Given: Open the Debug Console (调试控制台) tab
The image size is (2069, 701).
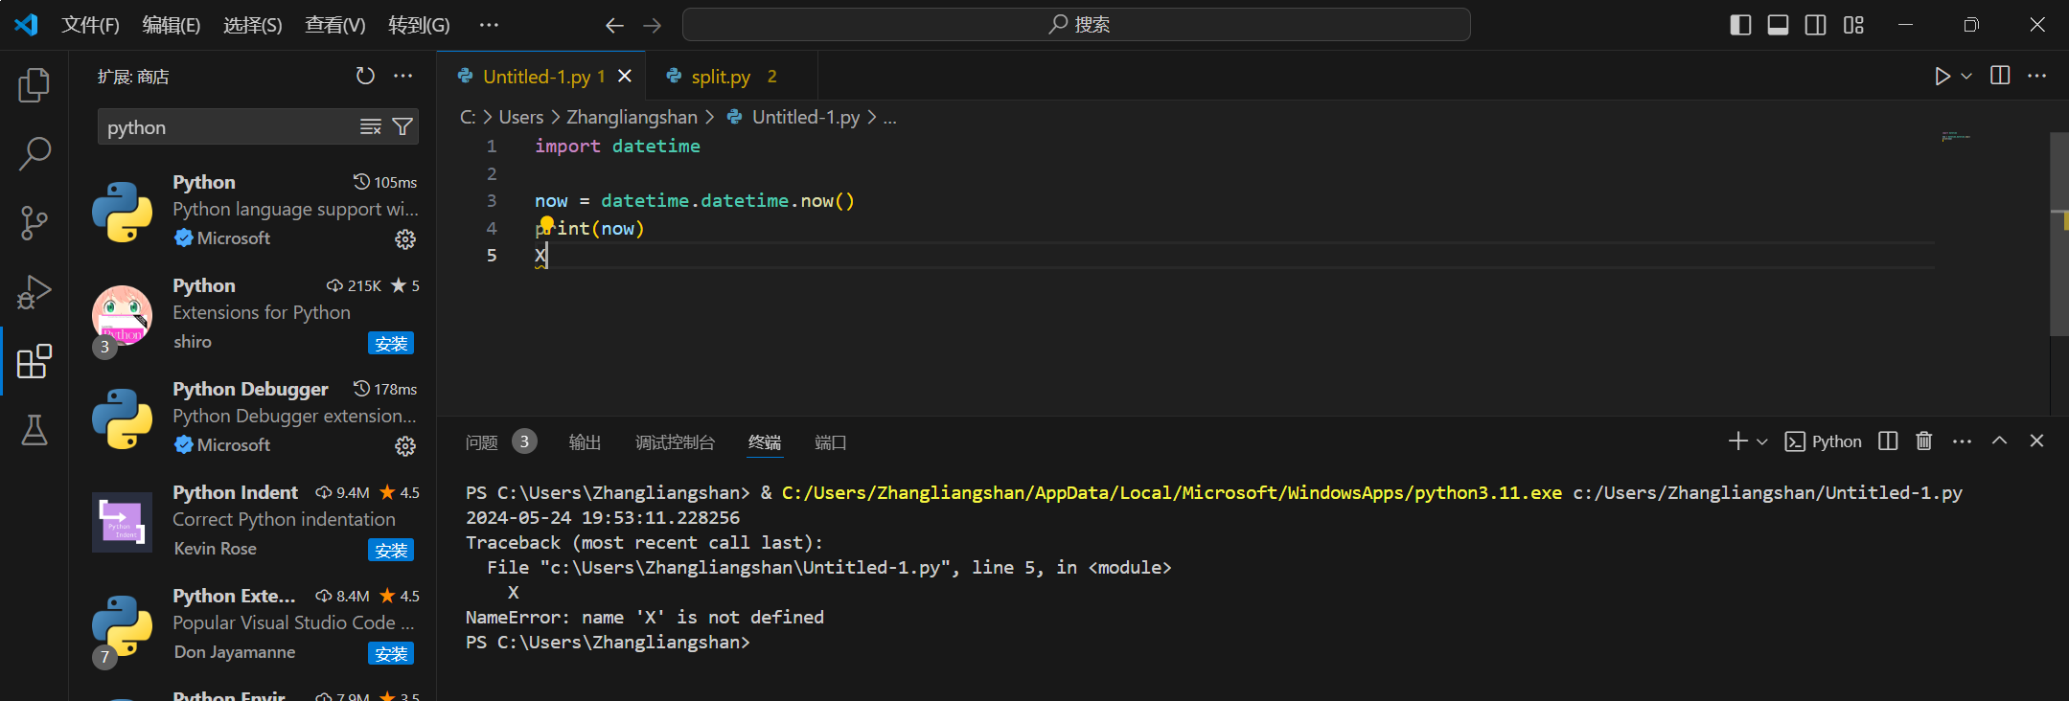Looking at the screenshot, I should [x=675, y=442].
